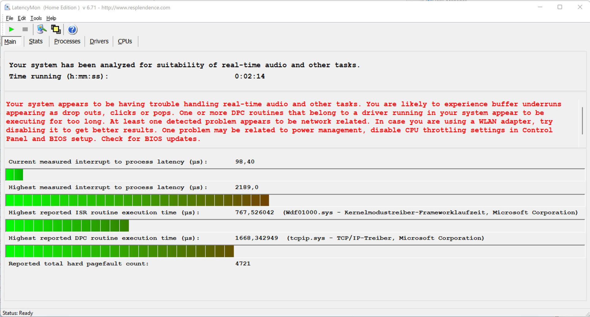Click the copy report window icon

coord(56,29)
